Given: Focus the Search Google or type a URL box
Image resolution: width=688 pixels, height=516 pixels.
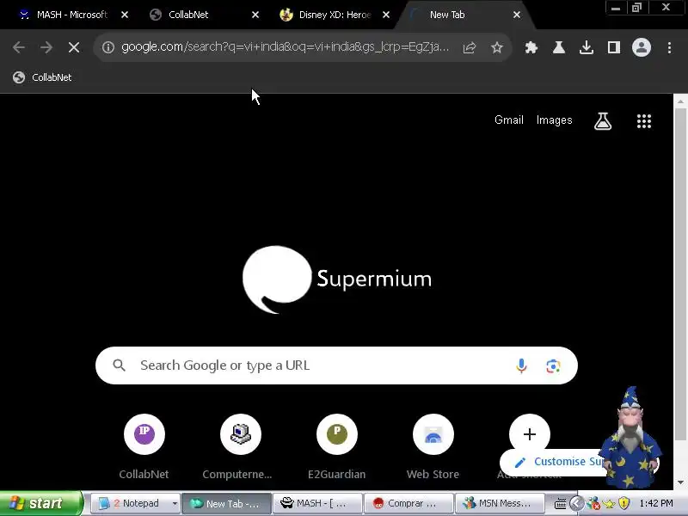Looking at the screenshot, I should (336, 365).
